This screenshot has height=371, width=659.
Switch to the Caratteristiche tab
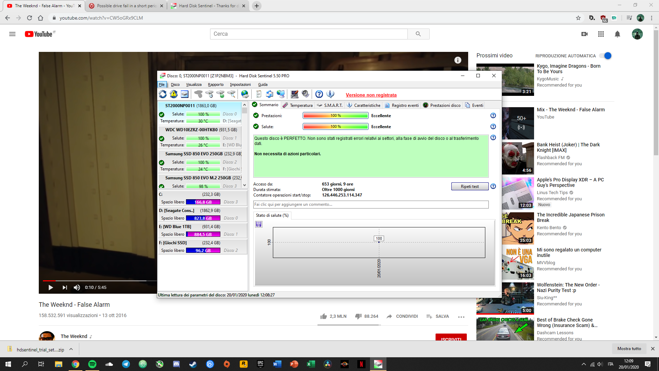click(363, 105)
